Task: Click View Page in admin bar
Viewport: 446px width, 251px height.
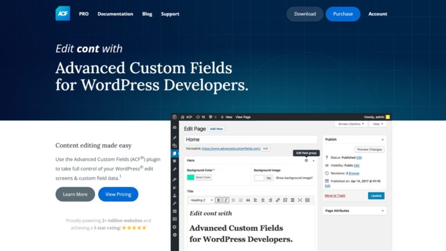Action: pos(243,117)
